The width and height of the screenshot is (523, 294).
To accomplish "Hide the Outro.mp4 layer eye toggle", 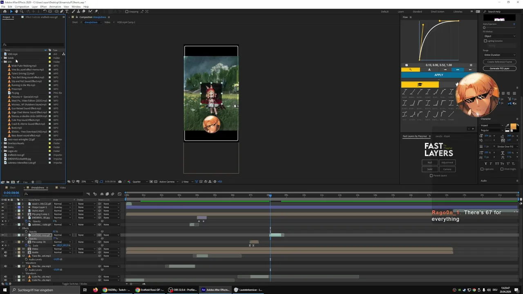I will [x=2, y=211].
